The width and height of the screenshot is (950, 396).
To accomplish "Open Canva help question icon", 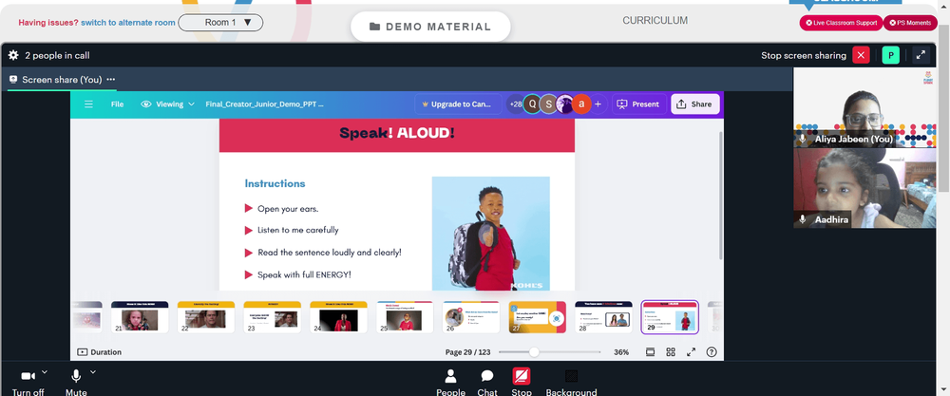I will (x=712, y=351).
